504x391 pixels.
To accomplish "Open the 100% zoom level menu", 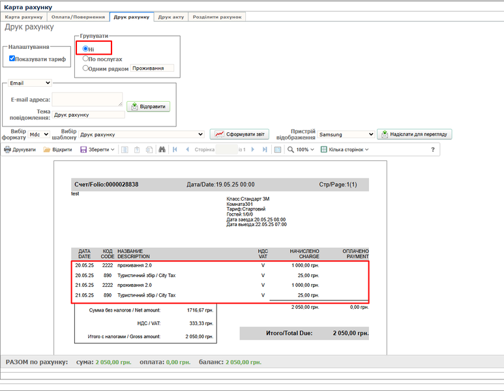I will click(301, 150).
